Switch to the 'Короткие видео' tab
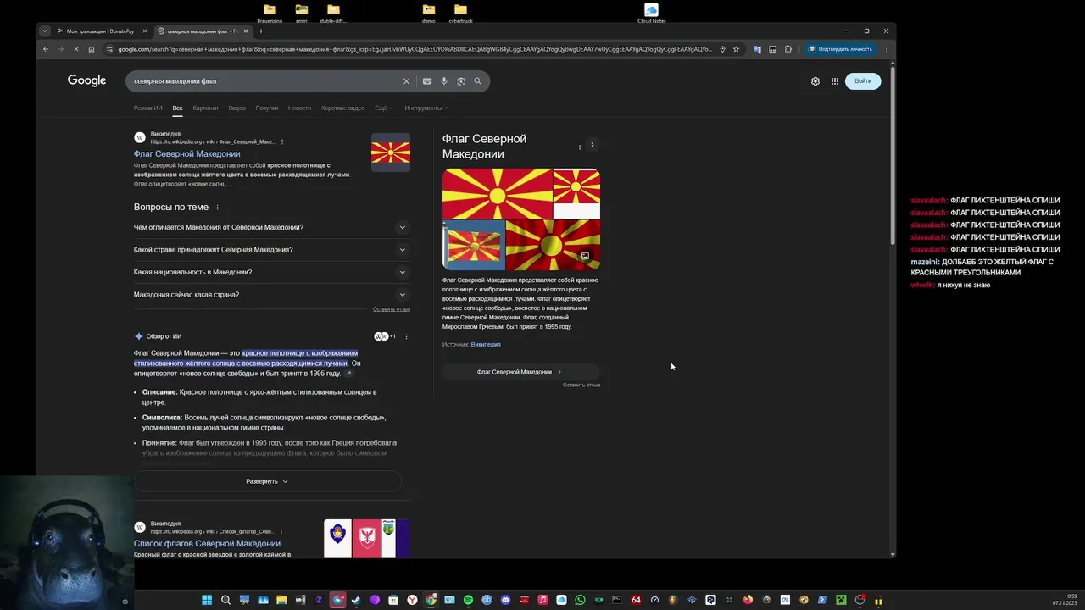The height and width of the screenshot is (610, 1085). pyautogui.click(x=342, y=108)
